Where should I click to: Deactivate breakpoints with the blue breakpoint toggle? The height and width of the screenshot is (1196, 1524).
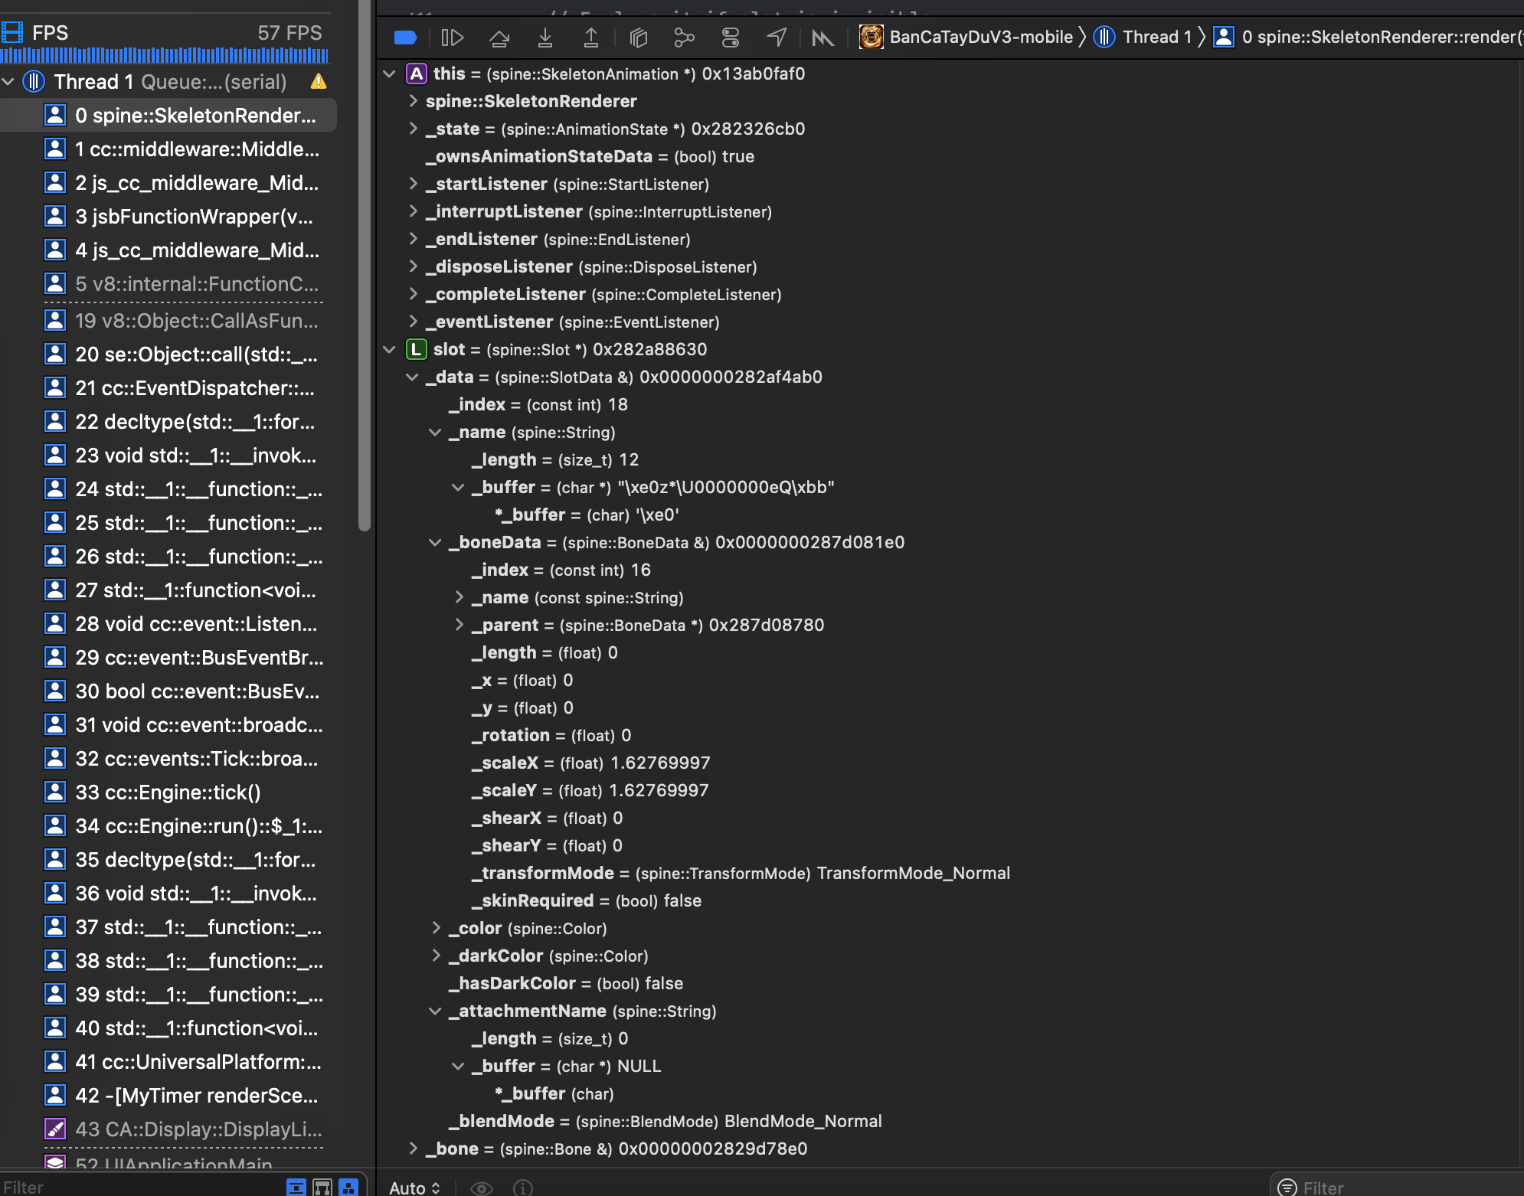tap(405, 37)
